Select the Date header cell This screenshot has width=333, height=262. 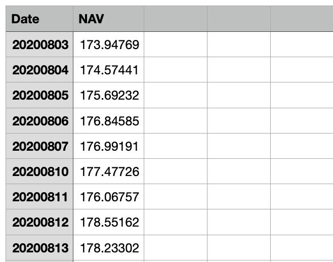(x=39, y=19)
